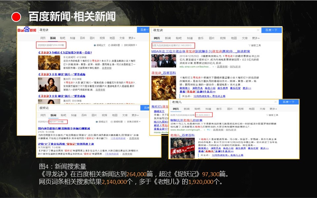Click the 寻龙诀 web search input field
Image resolution: width=317 pixels, height=198 pixels.
(206, 30)
